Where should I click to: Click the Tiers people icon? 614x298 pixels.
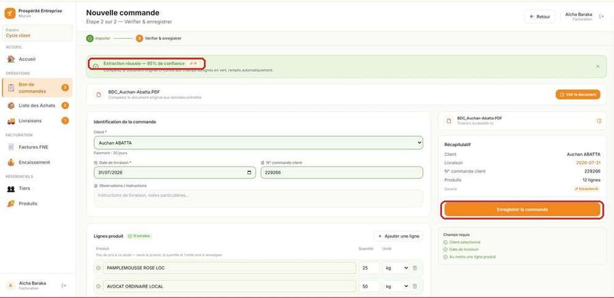(x=11, y=188)
